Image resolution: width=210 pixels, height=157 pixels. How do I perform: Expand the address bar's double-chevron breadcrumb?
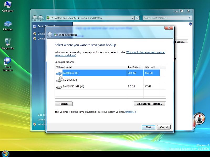pyautogui.click(x=52, y=18)
